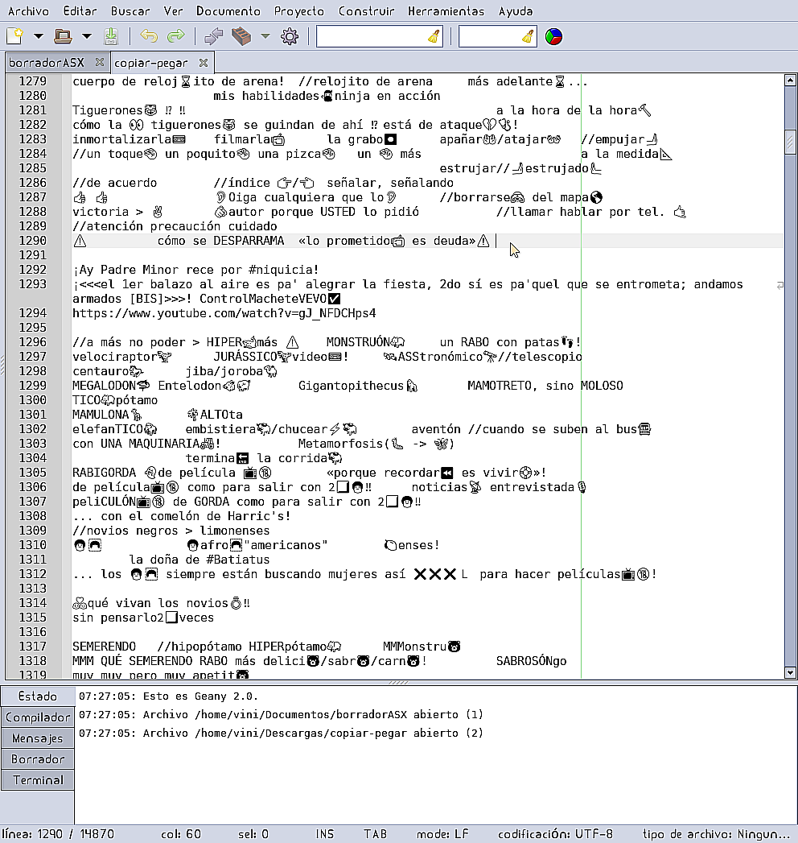Run the file with gear icon
The height and width of the screenshot is (843, 798).
click(x=290, y=36)
